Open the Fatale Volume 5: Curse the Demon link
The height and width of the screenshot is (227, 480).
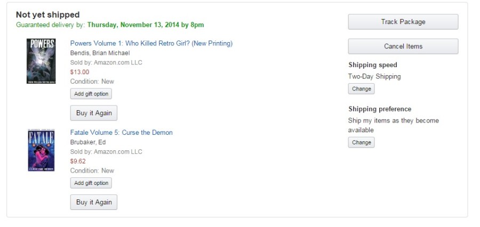[x=121, y=132]
